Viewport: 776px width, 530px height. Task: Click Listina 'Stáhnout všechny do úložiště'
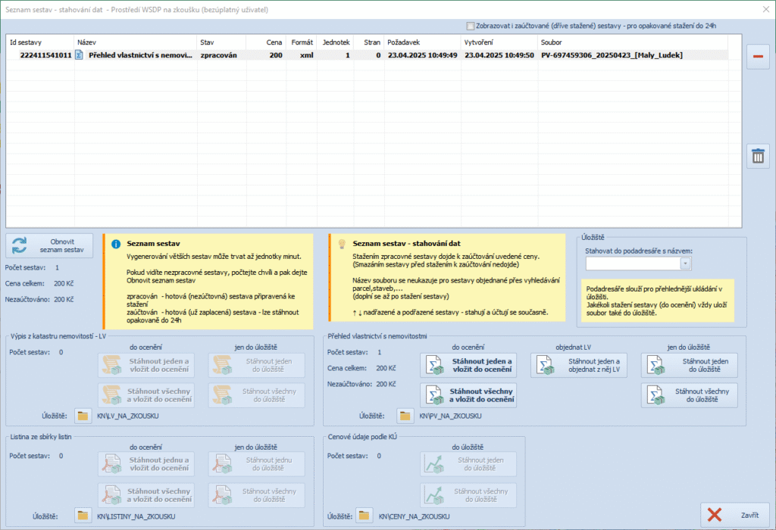pyautogui.click(x=256, y=495)
